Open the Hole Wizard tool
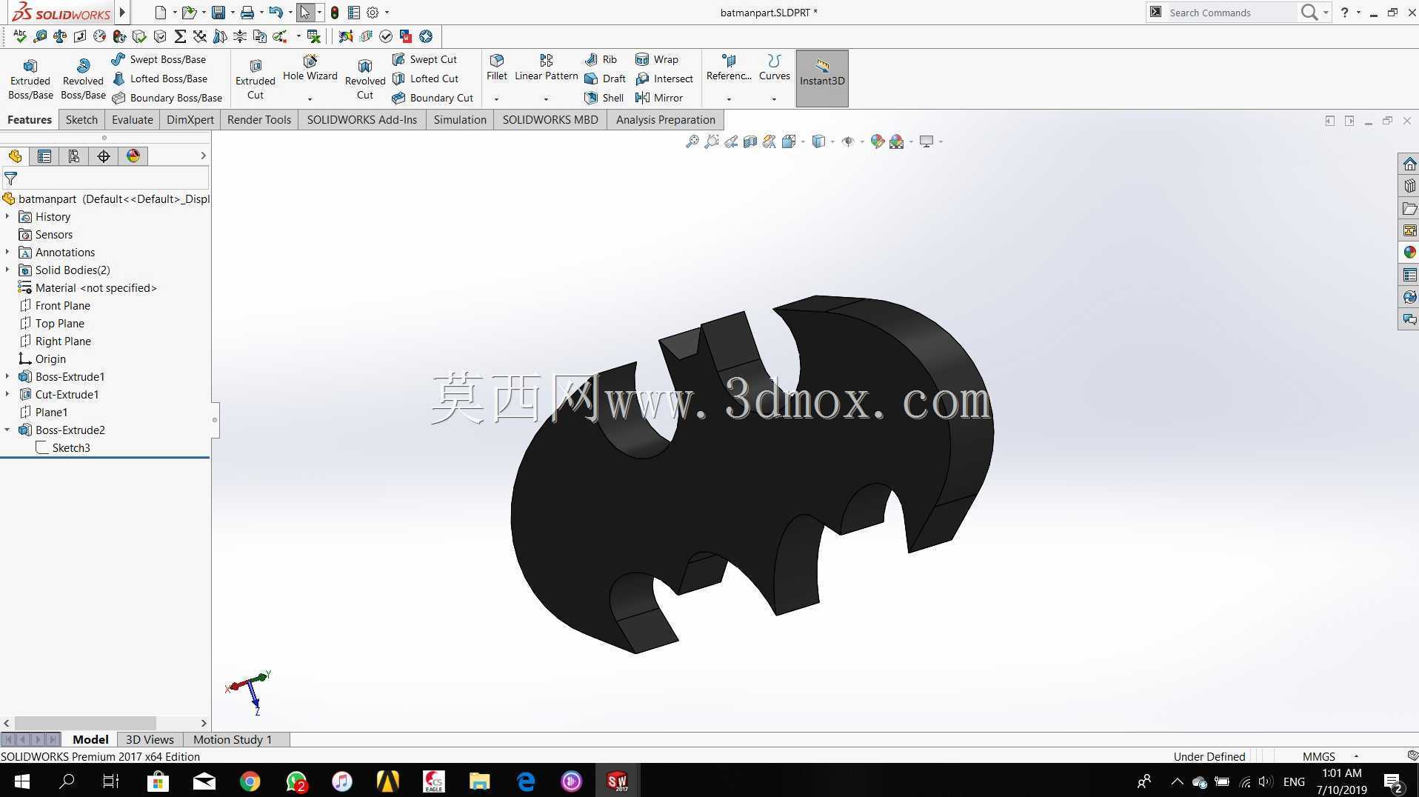The image size is (1419, 797). pos(310,67)
